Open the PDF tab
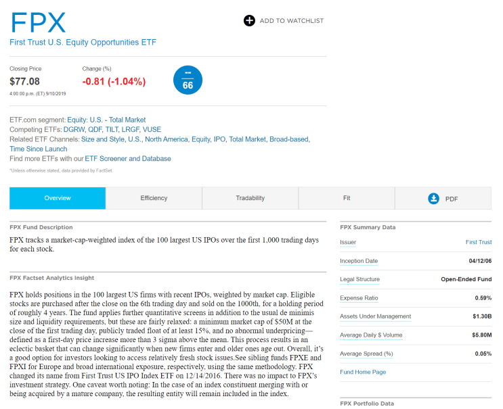This screenshot has height=409, width=503. (443, 198)
